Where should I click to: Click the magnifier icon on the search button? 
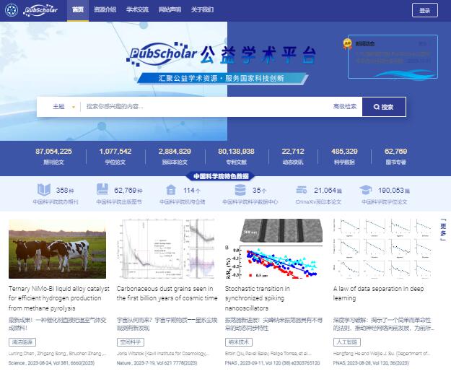click(x=376, y=107)
